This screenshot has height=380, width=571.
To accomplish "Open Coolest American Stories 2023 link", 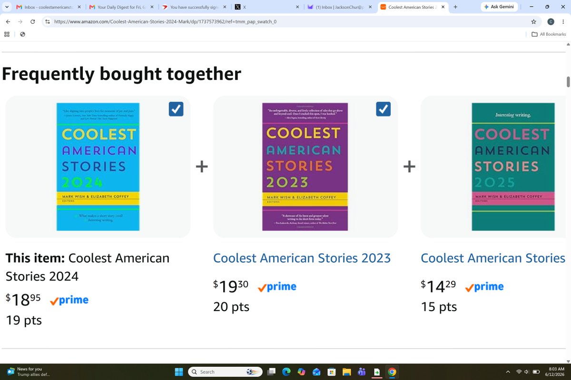I will (x=302, y=258).
